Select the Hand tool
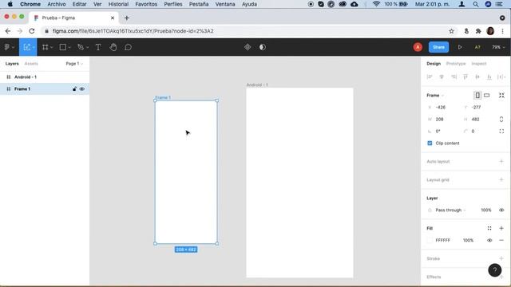This screenshot has width=511, height=287. coord(113,47)
